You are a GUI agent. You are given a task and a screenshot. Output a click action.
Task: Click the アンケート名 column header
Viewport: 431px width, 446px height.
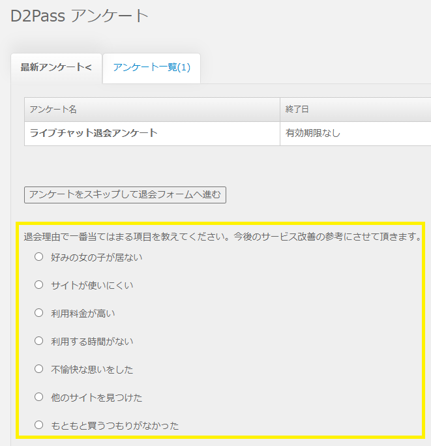coord(152,110)
